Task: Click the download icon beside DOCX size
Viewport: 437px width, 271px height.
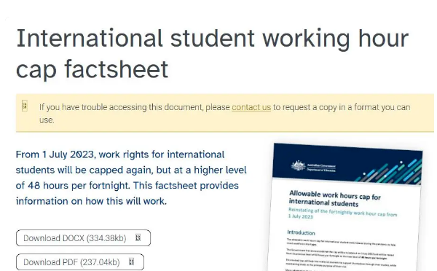Action: 138,237
